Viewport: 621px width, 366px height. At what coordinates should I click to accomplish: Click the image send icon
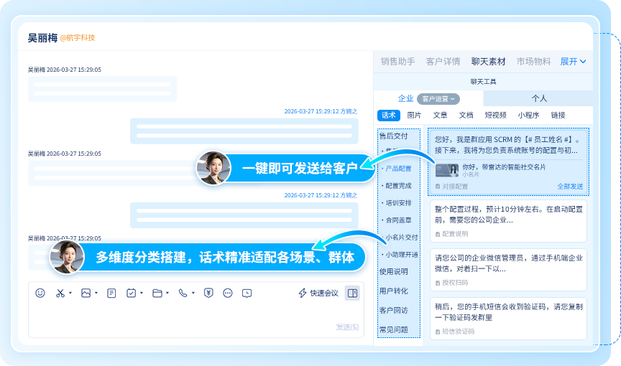point(86,293)
